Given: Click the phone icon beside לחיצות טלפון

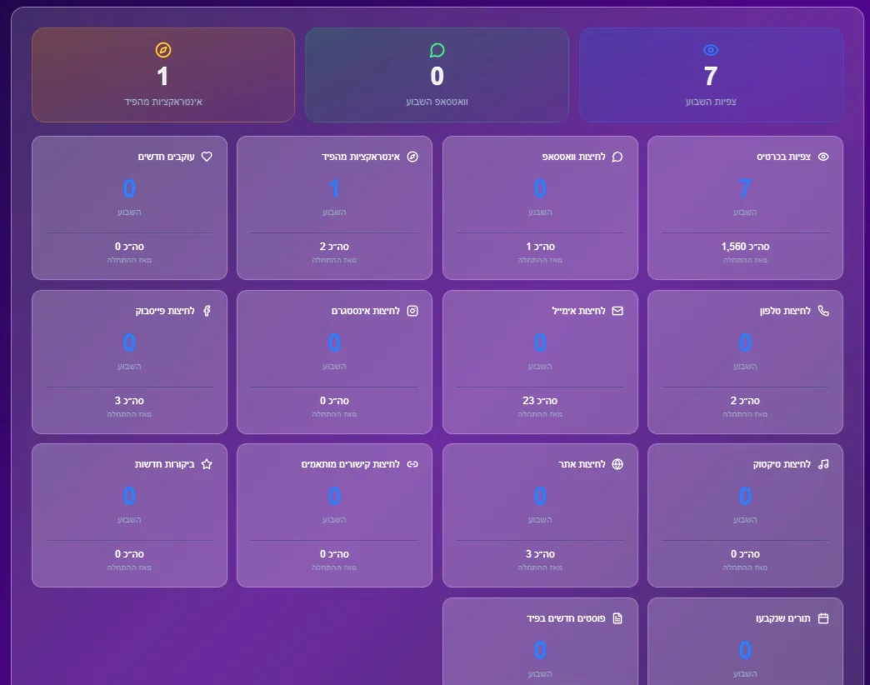Looking at the screenshot, I should click(823, 311).
